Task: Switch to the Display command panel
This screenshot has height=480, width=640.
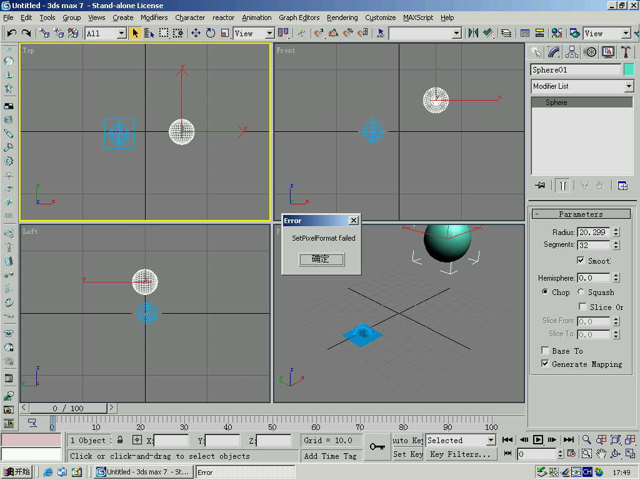Action: 607,52
